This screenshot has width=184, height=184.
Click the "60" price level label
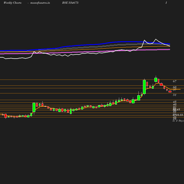point(174,87)
